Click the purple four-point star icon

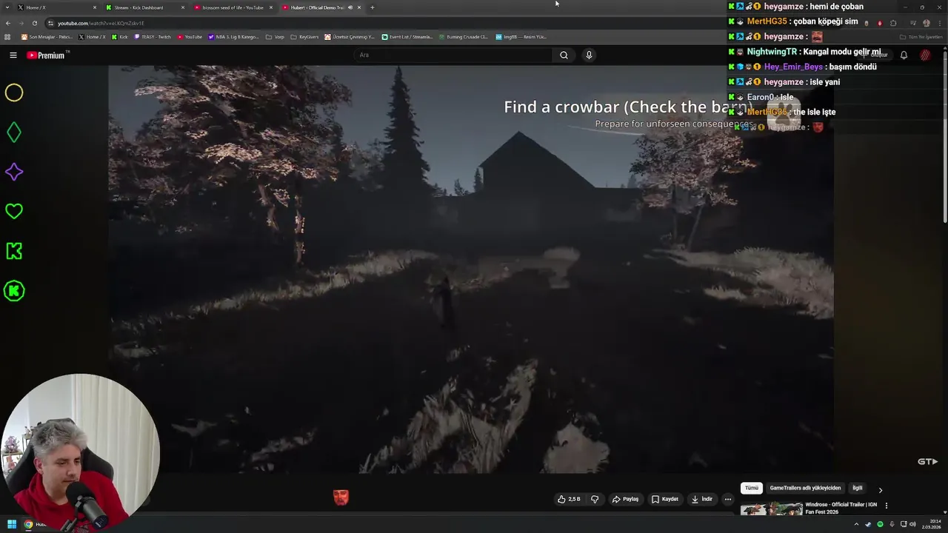click(14, 172)
